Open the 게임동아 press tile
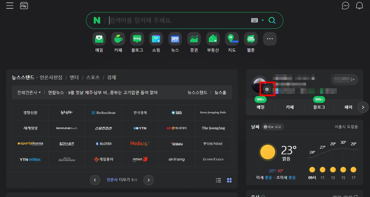This screenshot has height=197, width=370. point(104,159)
